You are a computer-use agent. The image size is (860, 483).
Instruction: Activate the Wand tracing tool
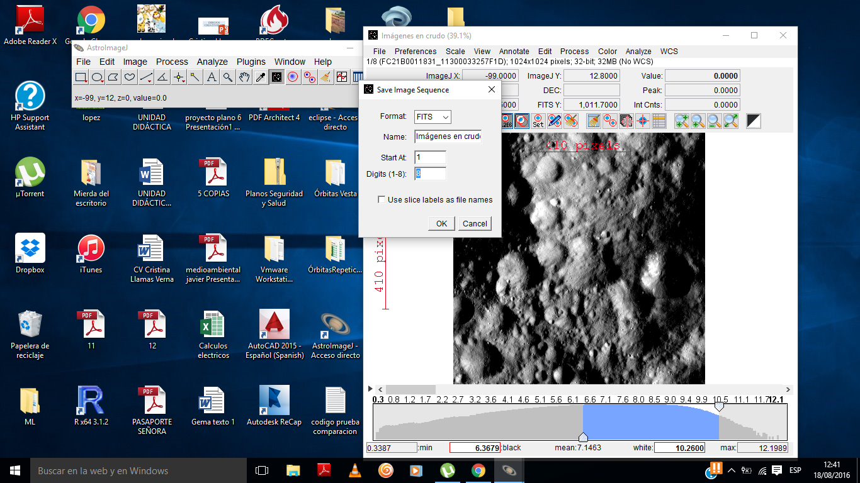pyautogui.click(x=195, y=77)
